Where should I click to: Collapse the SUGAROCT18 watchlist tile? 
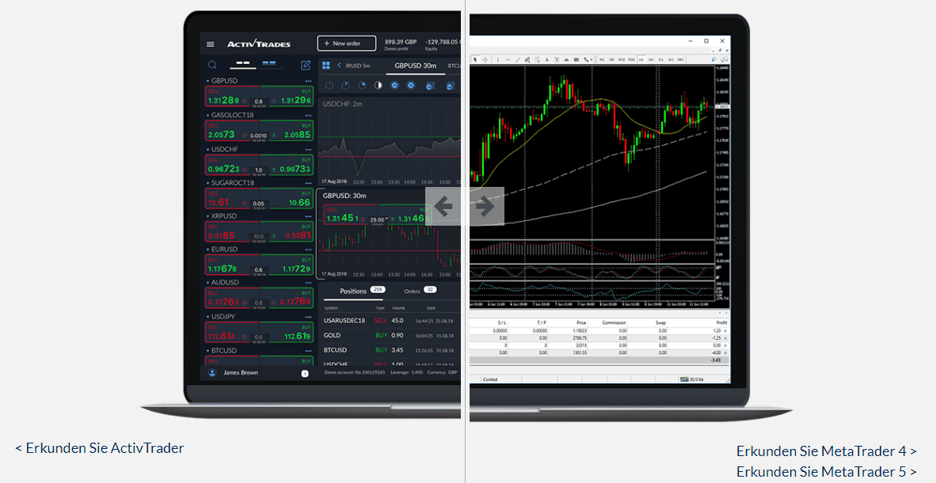(x=207, y=183)
